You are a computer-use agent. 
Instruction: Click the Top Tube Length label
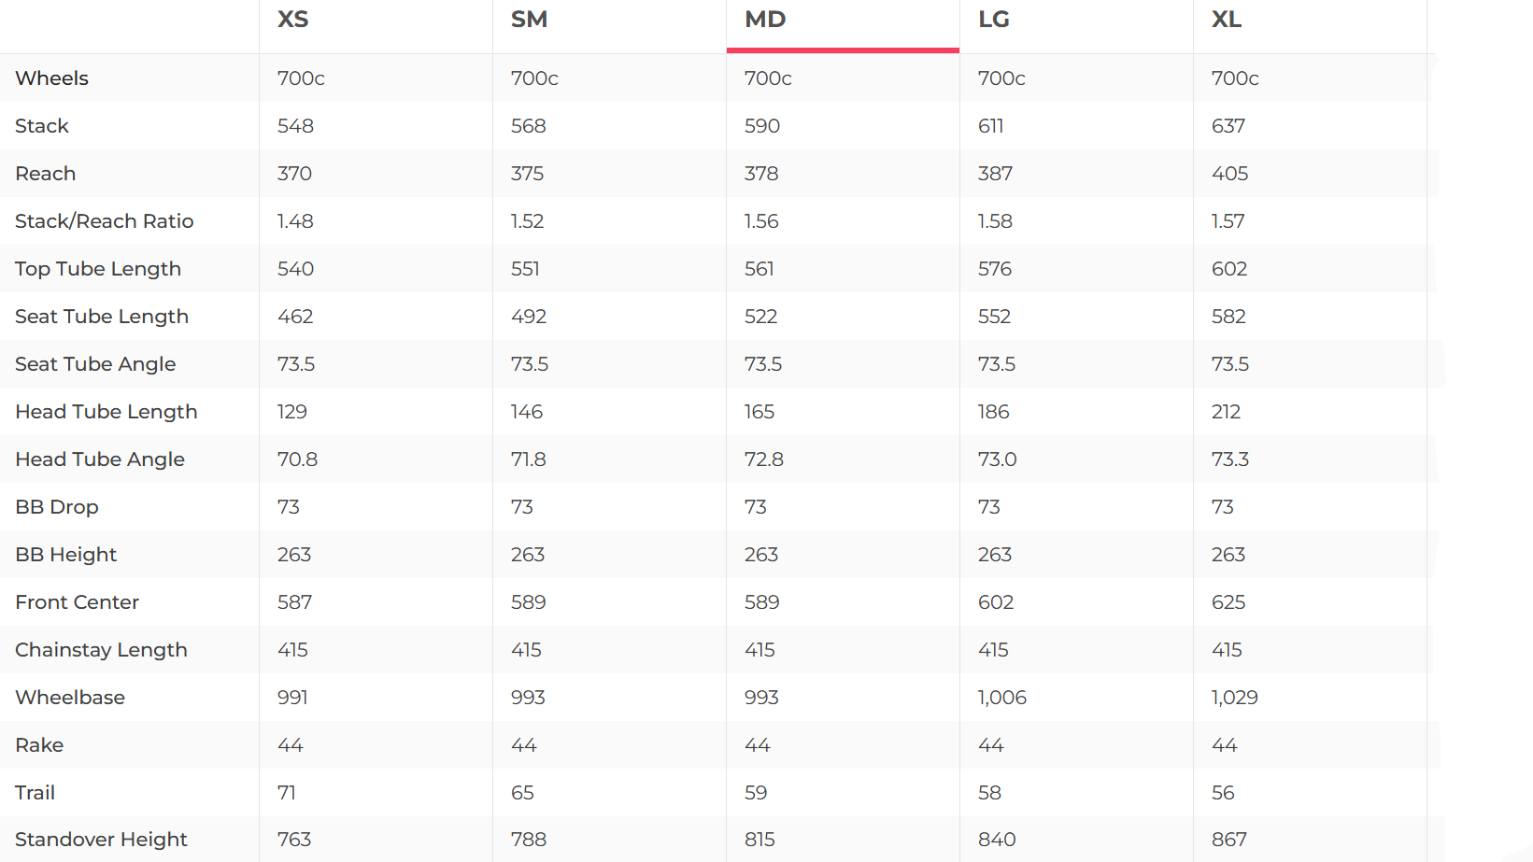(98, 269)
